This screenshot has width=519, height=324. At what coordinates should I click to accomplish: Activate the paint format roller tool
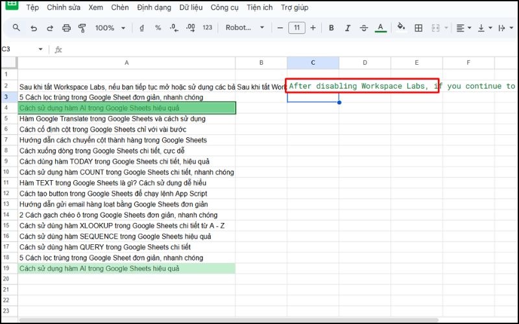click(x=82, y=28)
